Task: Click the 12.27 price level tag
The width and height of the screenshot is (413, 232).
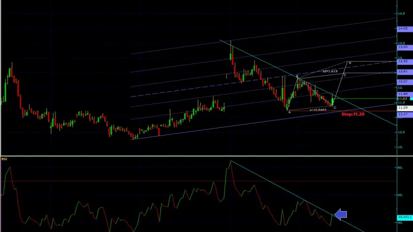Action: 405,81
